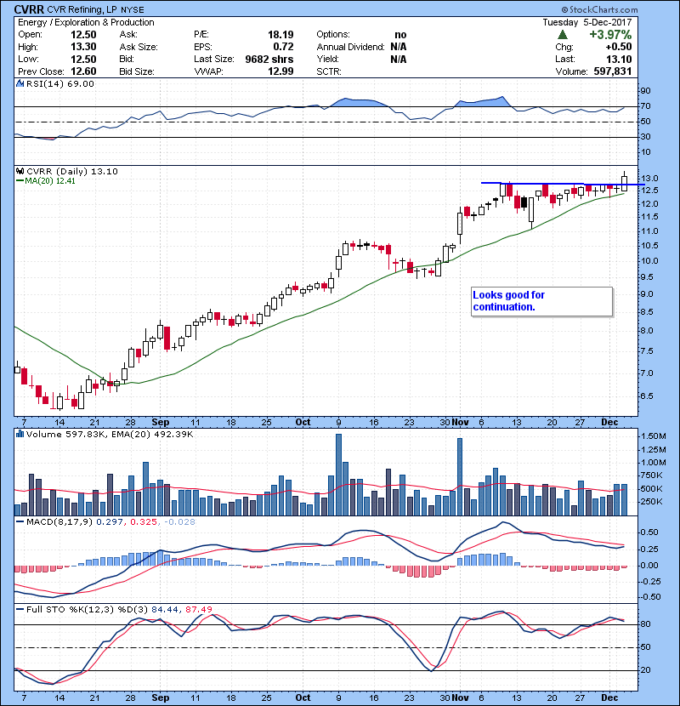
Task: Click the header Volume value 597,831
Action: 613,71
